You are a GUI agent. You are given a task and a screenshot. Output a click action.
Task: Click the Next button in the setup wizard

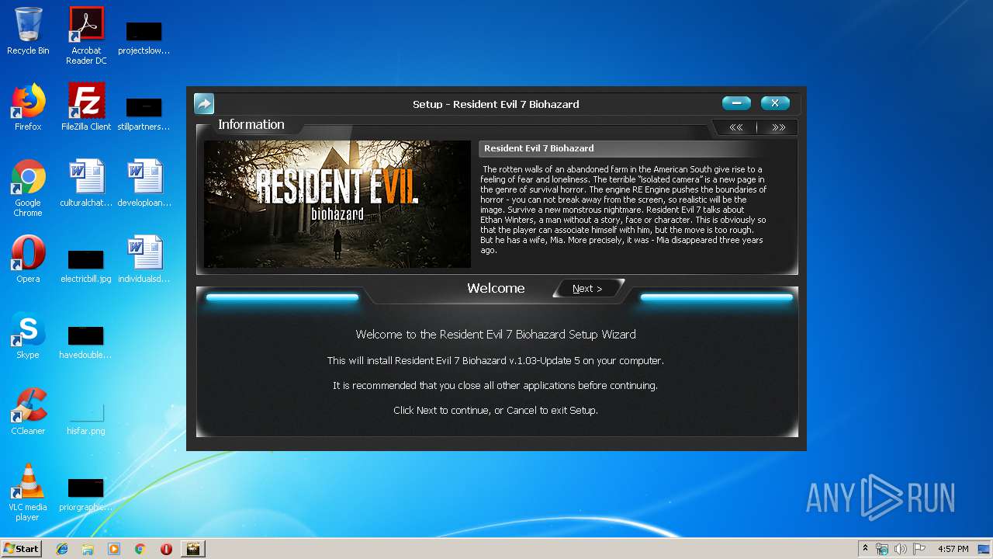click(x=588, y=289)
